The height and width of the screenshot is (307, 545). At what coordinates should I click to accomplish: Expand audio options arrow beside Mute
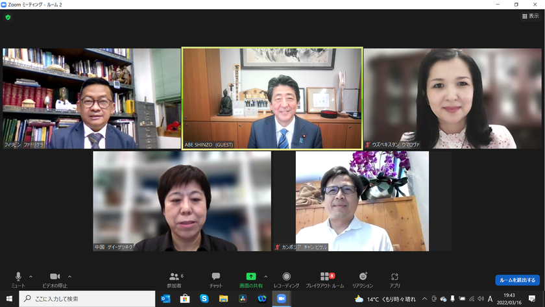(x=30, y=276)
